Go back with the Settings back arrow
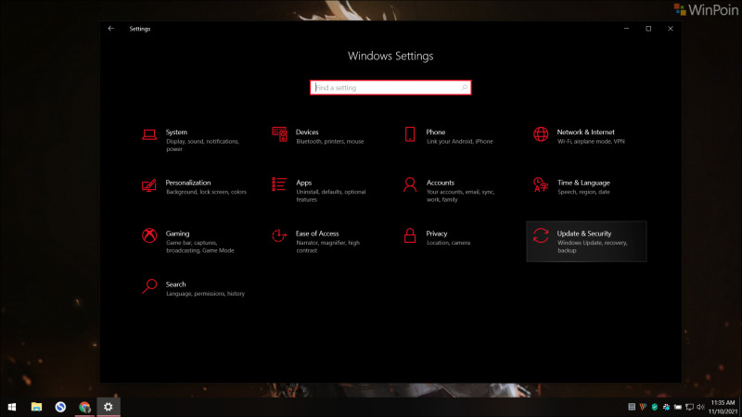Screen dimensions: 742x417 click(x=110, y=29)
